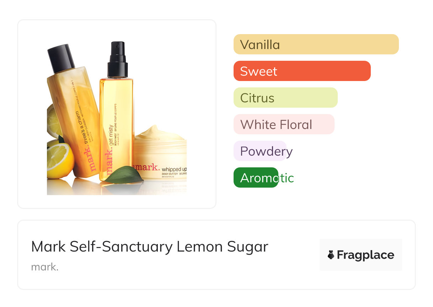This screenshot has width=433, height=307.
Task: Click the get misty body mist bottle
Action: tap(117, 128)
